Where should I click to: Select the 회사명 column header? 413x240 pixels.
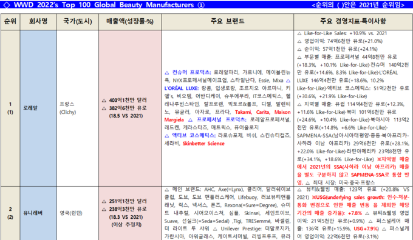point(38,22)
